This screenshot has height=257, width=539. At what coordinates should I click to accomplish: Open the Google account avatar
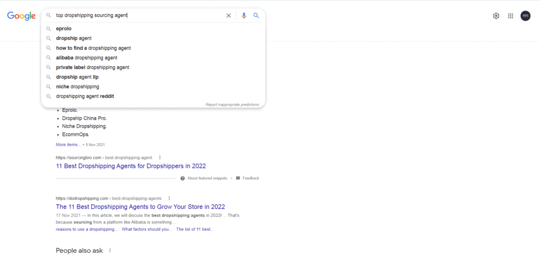tap(525, 16)
